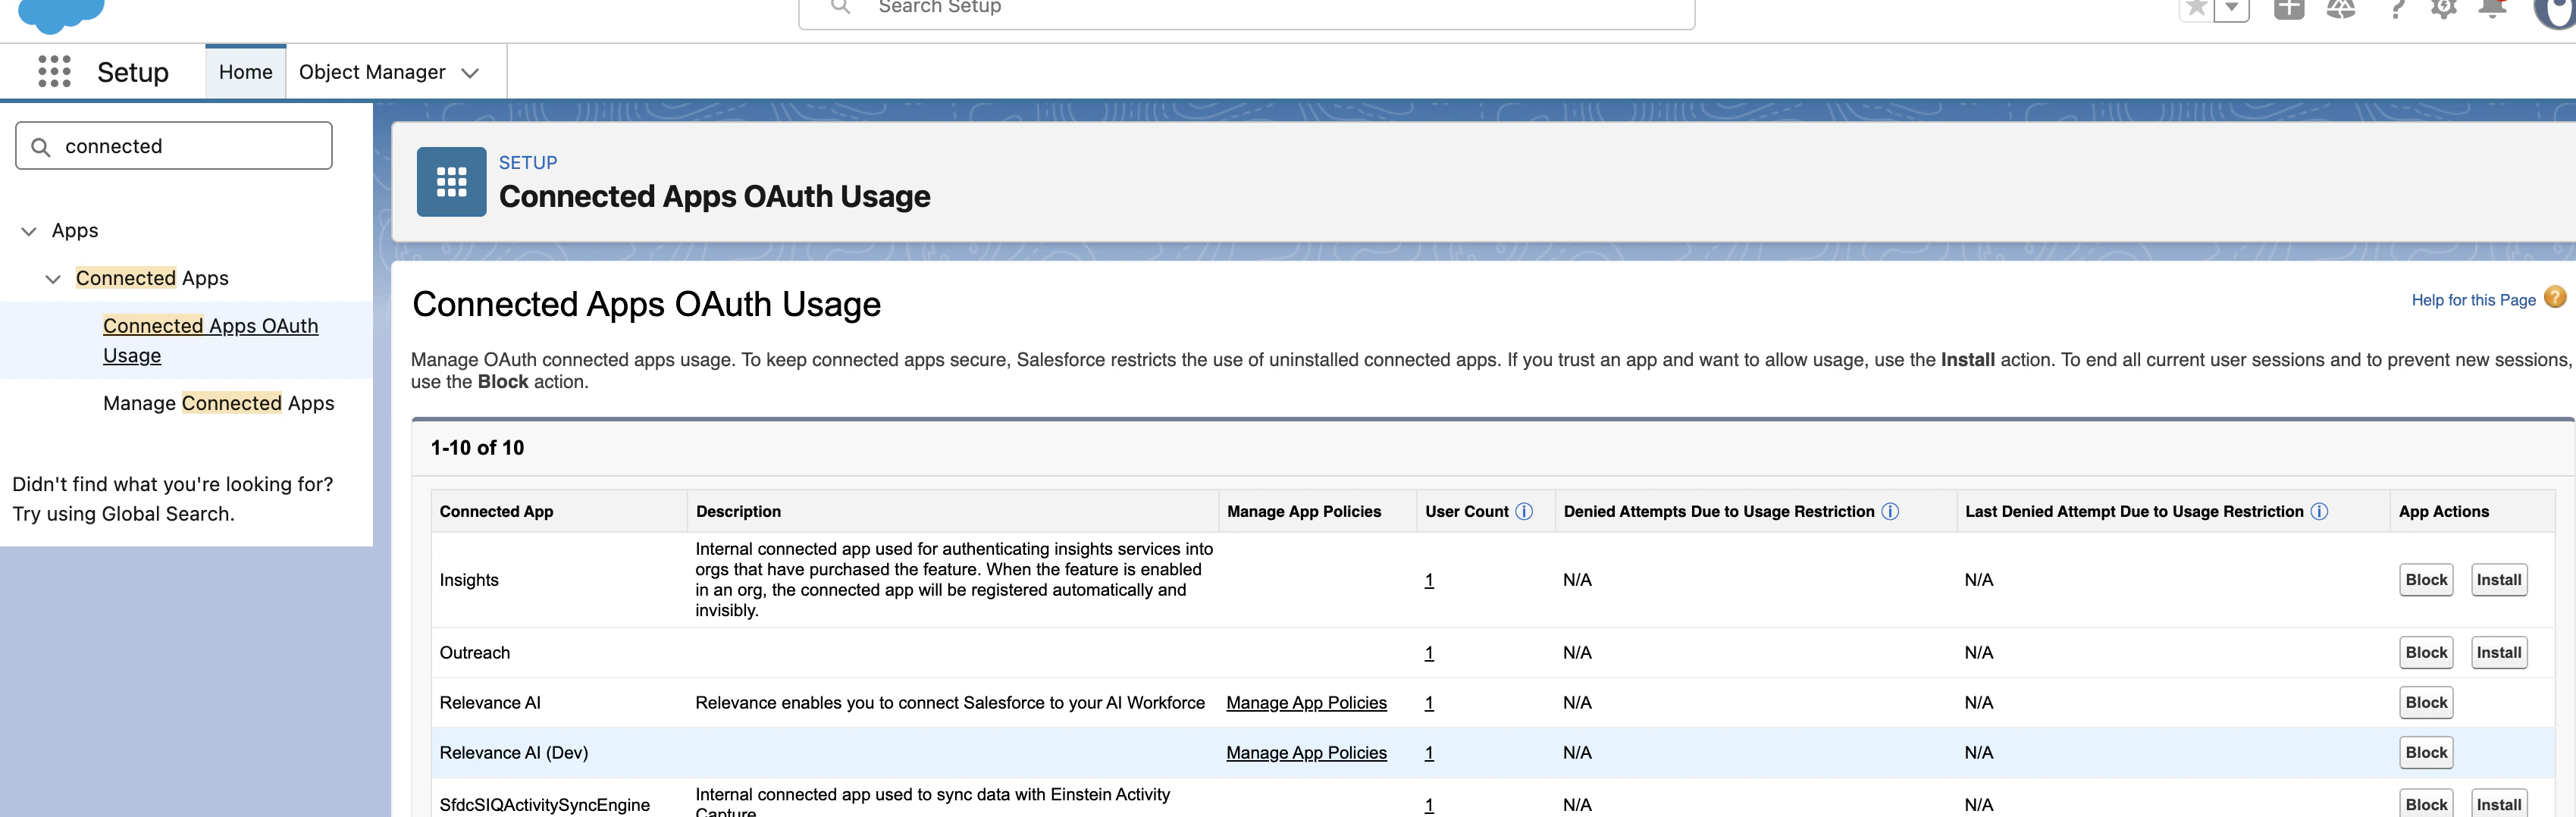Click the search magnifier in the sidebar
This screenshot has width=2576, height=817.
point(41,146)
